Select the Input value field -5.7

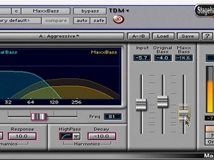pyautogui.click(x=142, y=58)
